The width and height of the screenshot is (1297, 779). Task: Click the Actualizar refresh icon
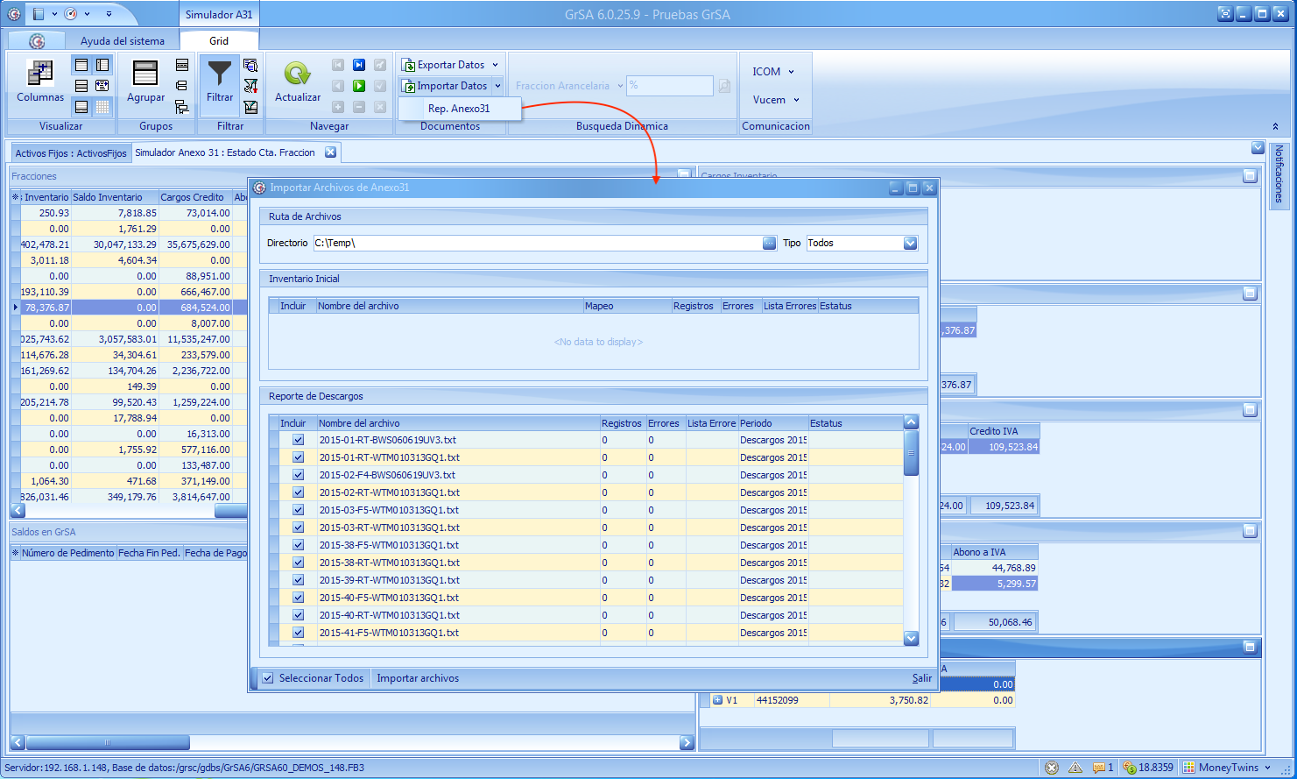pos(298,81)
